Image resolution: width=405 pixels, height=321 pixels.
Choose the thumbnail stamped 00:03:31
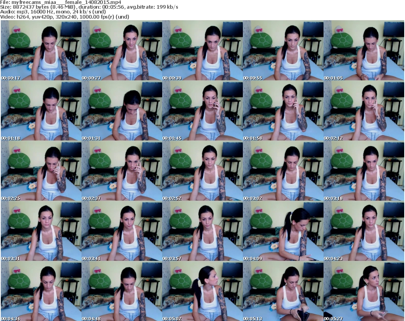[41, 231]
